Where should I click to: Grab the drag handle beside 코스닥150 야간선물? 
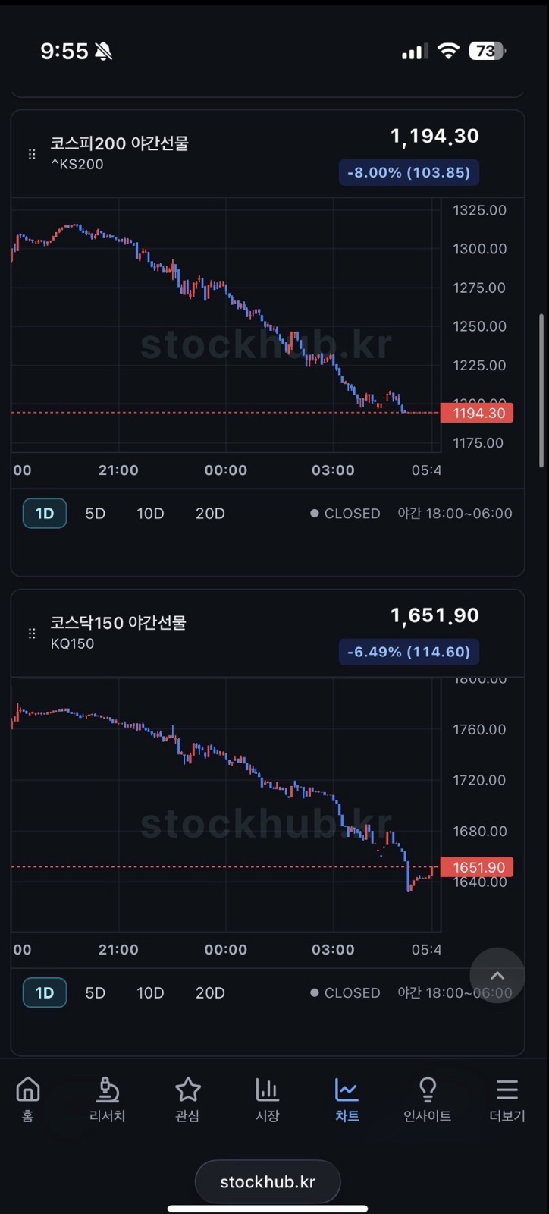tap(32, 634)
